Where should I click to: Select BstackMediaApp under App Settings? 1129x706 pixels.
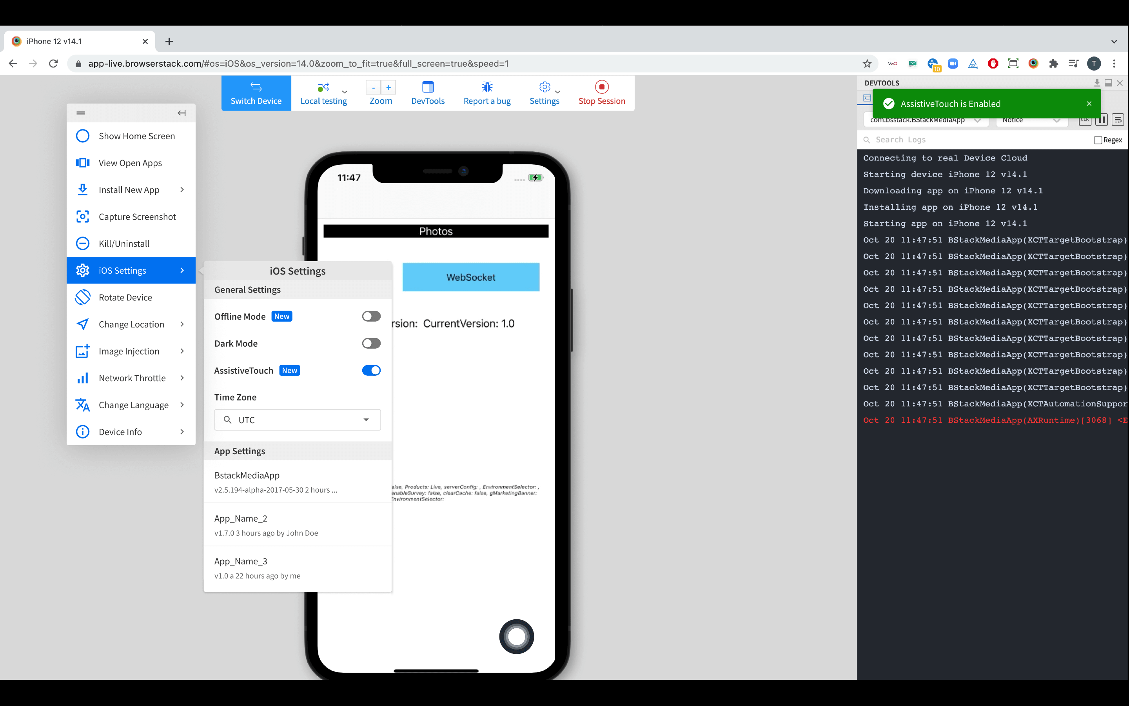(x=298, y=482)
